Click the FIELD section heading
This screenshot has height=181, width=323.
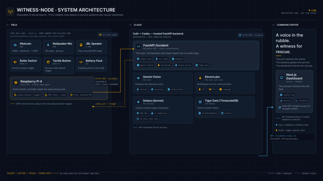pyautogui.click(x=14, y=25)
